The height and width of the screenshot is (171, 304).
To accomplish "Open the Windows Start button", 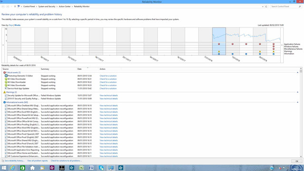I will pyautogui.click(x=4, y=168).
